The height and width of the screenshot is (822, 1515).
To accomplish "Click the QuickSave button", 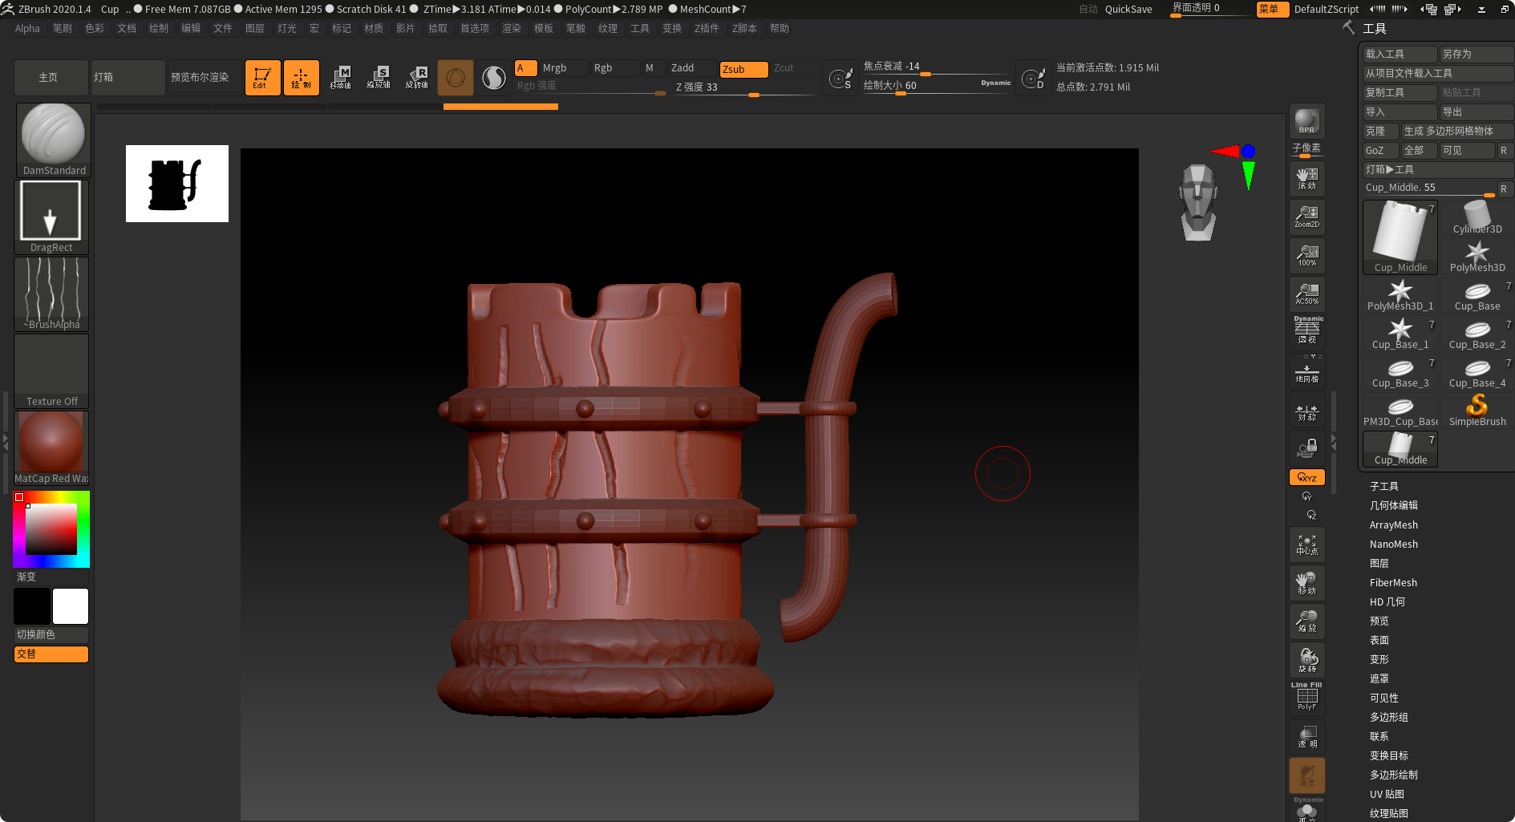I will 1128,9.
